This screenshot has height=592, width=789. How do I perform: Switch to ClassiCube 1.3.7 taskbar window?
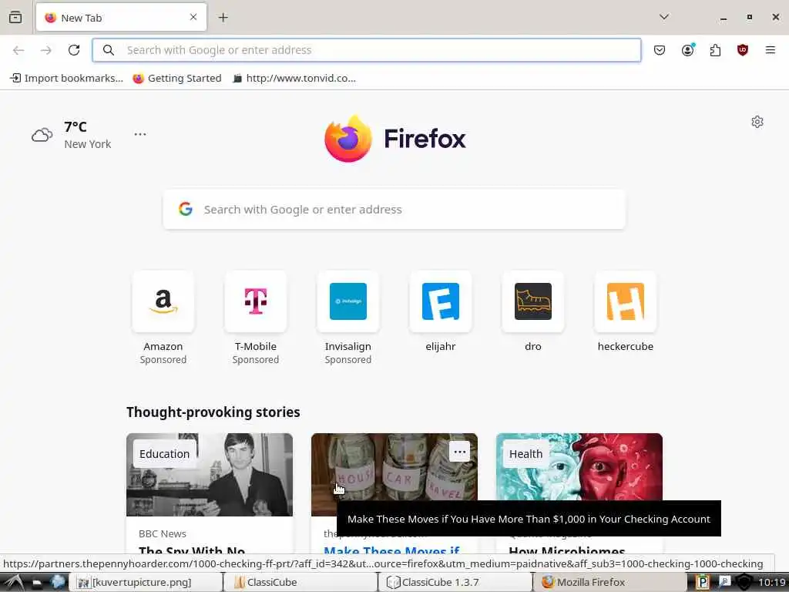[456, 582]
